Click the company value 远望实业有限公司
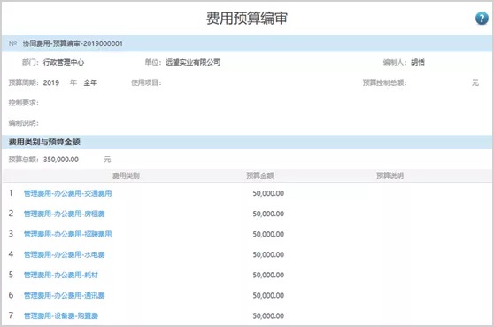 click(x=193, y=62)
